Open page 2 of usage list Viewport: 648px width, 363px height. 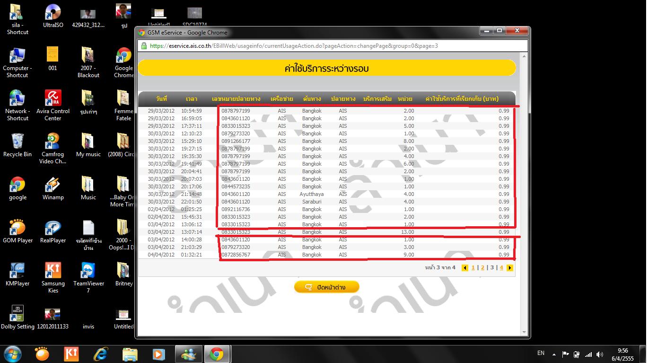482,268
